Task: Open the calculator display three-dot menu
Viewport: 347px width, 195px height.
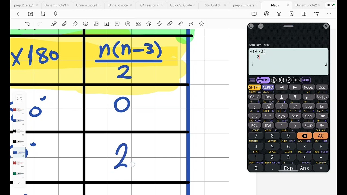Action: tap(252, 64)
